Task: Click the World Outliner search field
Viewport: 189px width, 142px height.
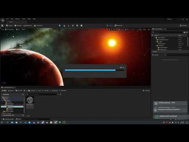Action: point(168,32)
